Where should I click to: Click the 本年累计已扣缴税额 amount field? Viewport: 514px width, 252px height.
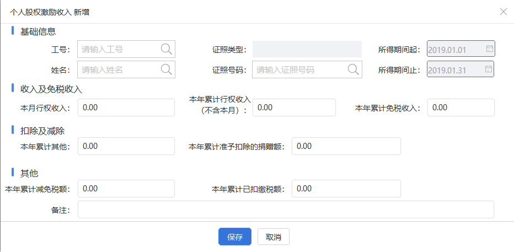[x=346, y=189]
